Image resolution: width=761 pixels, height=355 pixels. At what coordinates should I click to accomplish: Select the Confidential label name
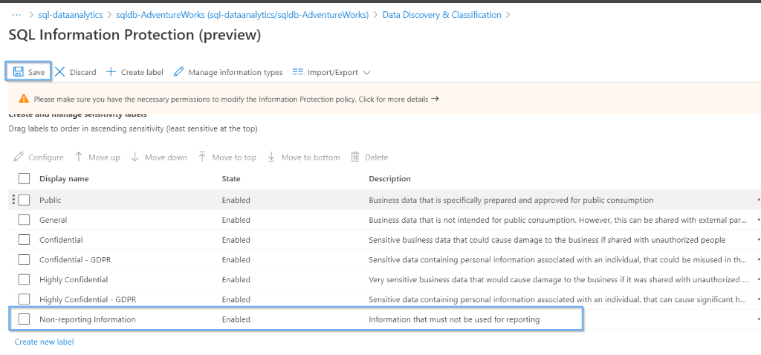61,240
